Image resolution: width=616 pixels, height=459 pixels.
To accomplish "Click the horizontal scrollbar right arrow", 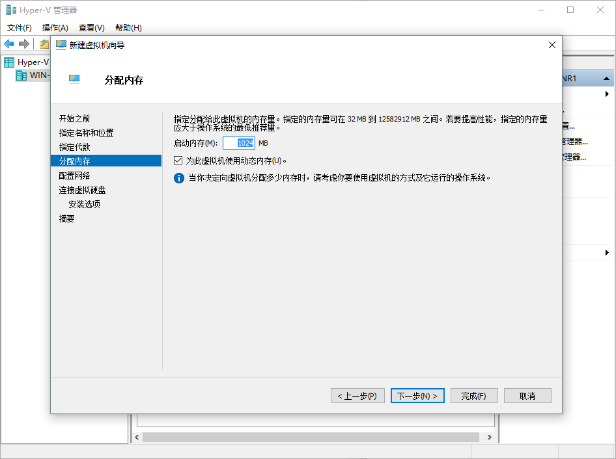I will [490, 437].
